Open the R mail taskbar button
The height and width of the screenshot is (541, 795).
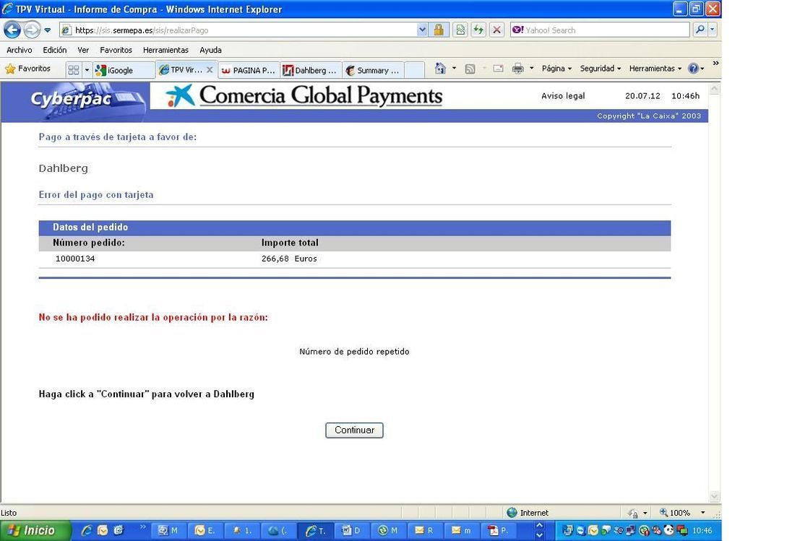[x=424, y=530]
